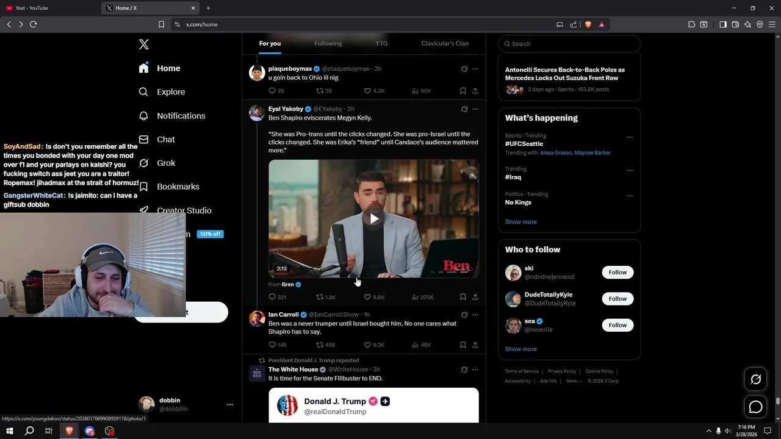This screenshot has height=439, width=781.
Task: Open Grok explain on Eyal Yakoby's post
Action: pos(464,109)
